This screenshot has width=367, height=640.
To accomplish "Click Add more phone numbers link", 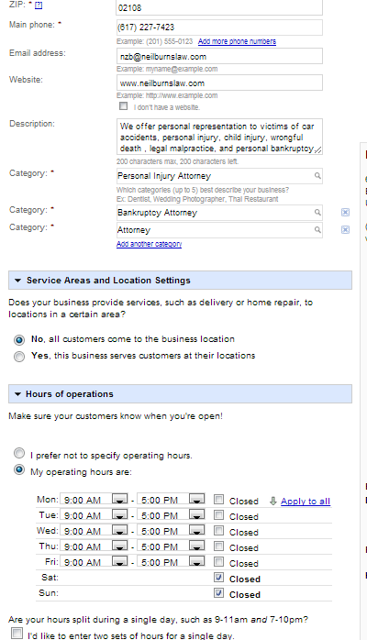I will tap(237, 41).
